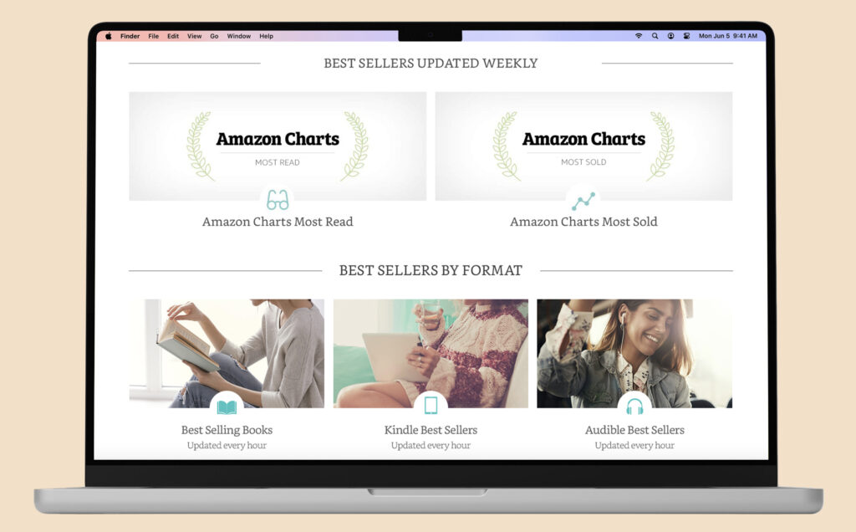Select the Kindle Best Sellers photo
Image resolution: width=856 pixels, height=532 pixels.
pyautogui.click(x=431, y=353)
